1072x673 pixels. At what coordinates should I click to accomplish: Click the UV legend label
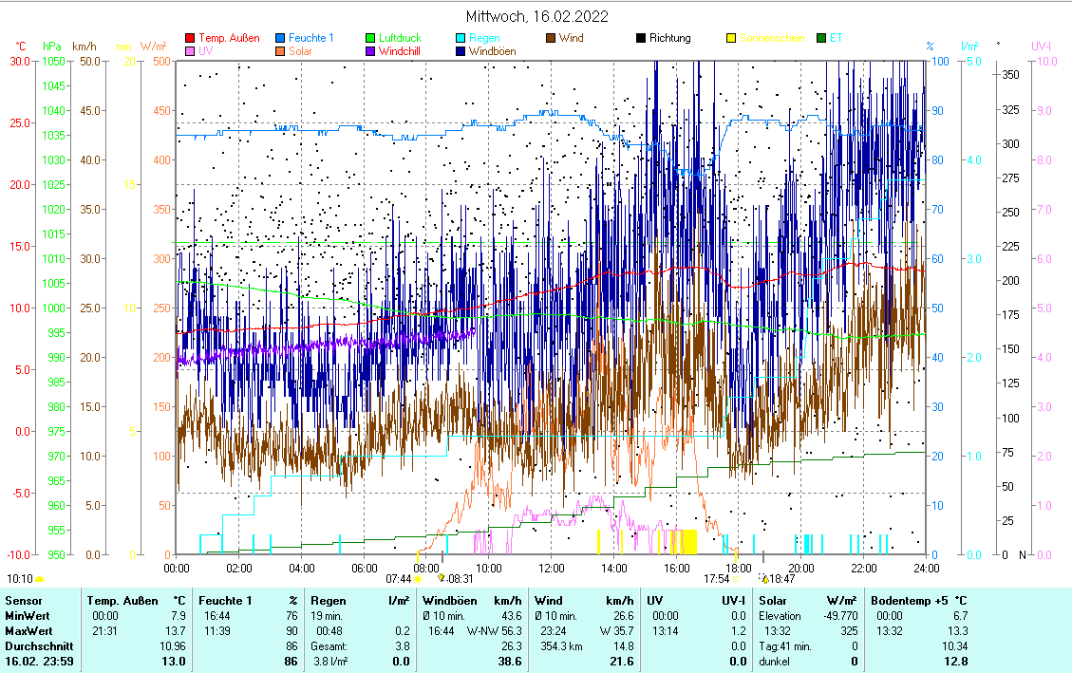(x=205, y=51)
